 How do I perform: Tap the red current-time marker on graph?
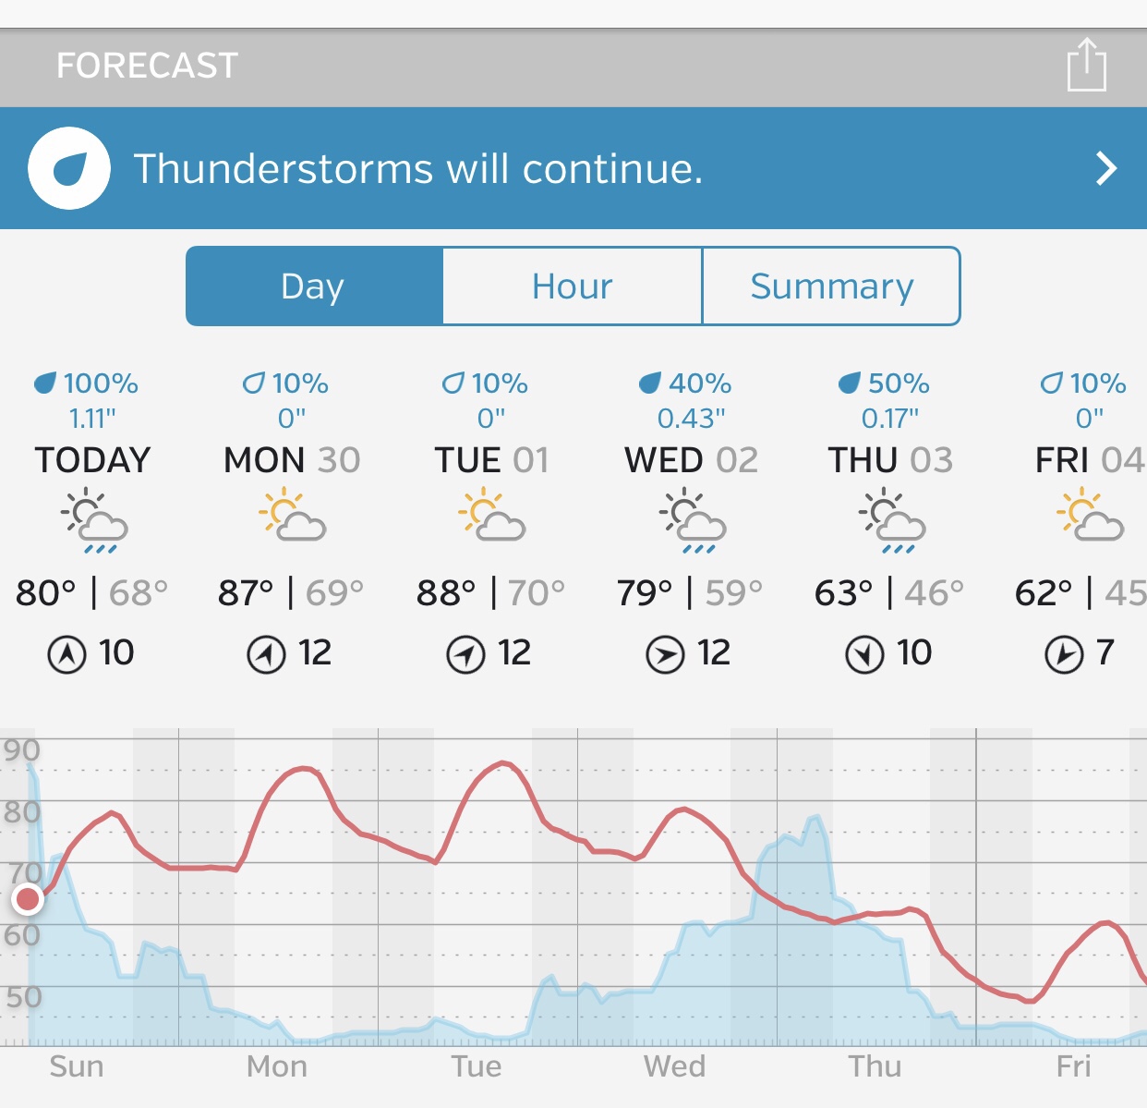click(x=28, y=898)
